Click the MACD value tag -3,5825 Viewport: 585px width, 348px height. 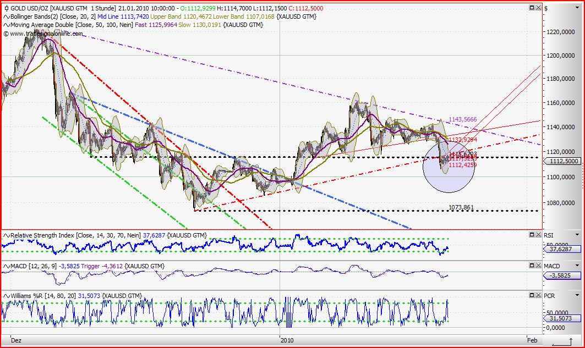(x=562, y=276)
